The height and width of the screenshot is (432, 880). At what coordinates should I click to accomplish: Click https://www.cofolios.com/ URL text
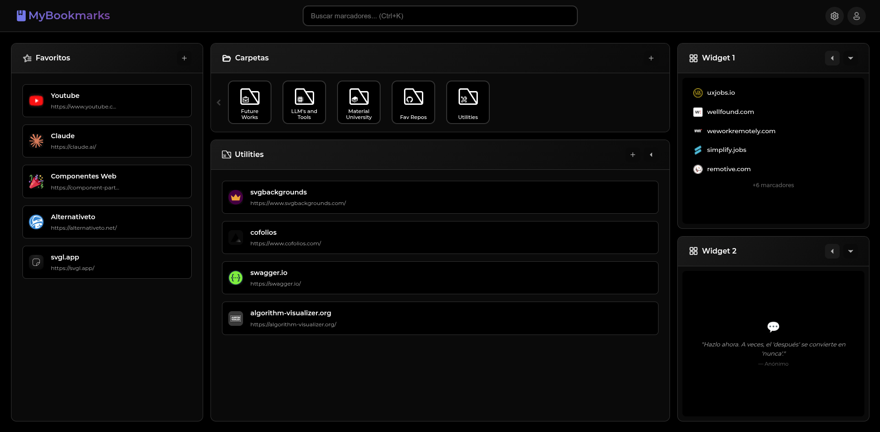tap(286, 243)
